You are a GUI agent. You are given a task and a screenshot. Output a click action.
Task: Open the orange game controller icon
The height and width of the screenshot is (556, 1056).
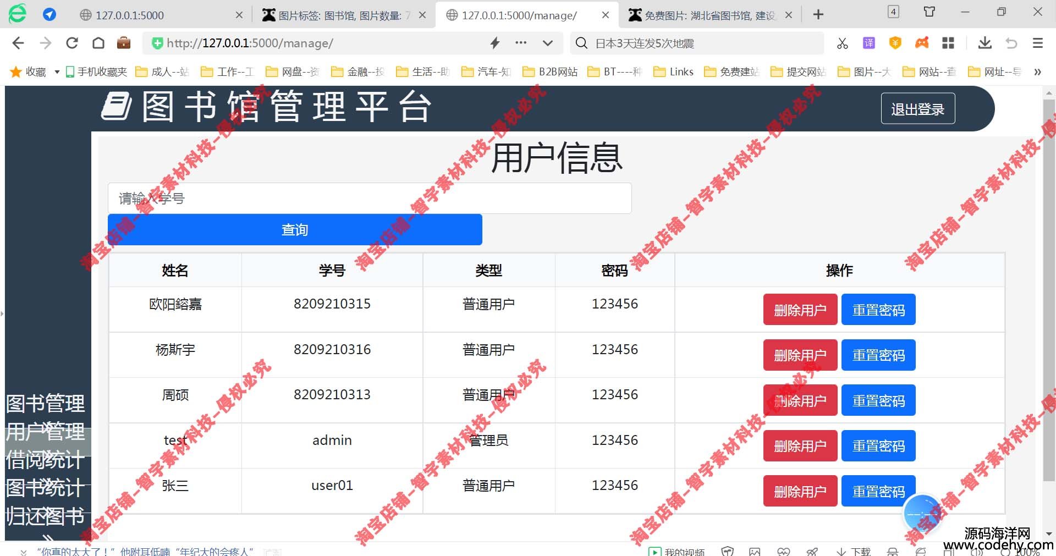click(x=922, y=43)
